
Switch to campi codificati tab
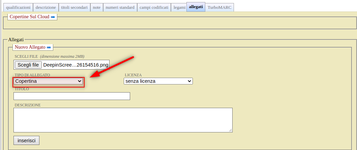154,7
